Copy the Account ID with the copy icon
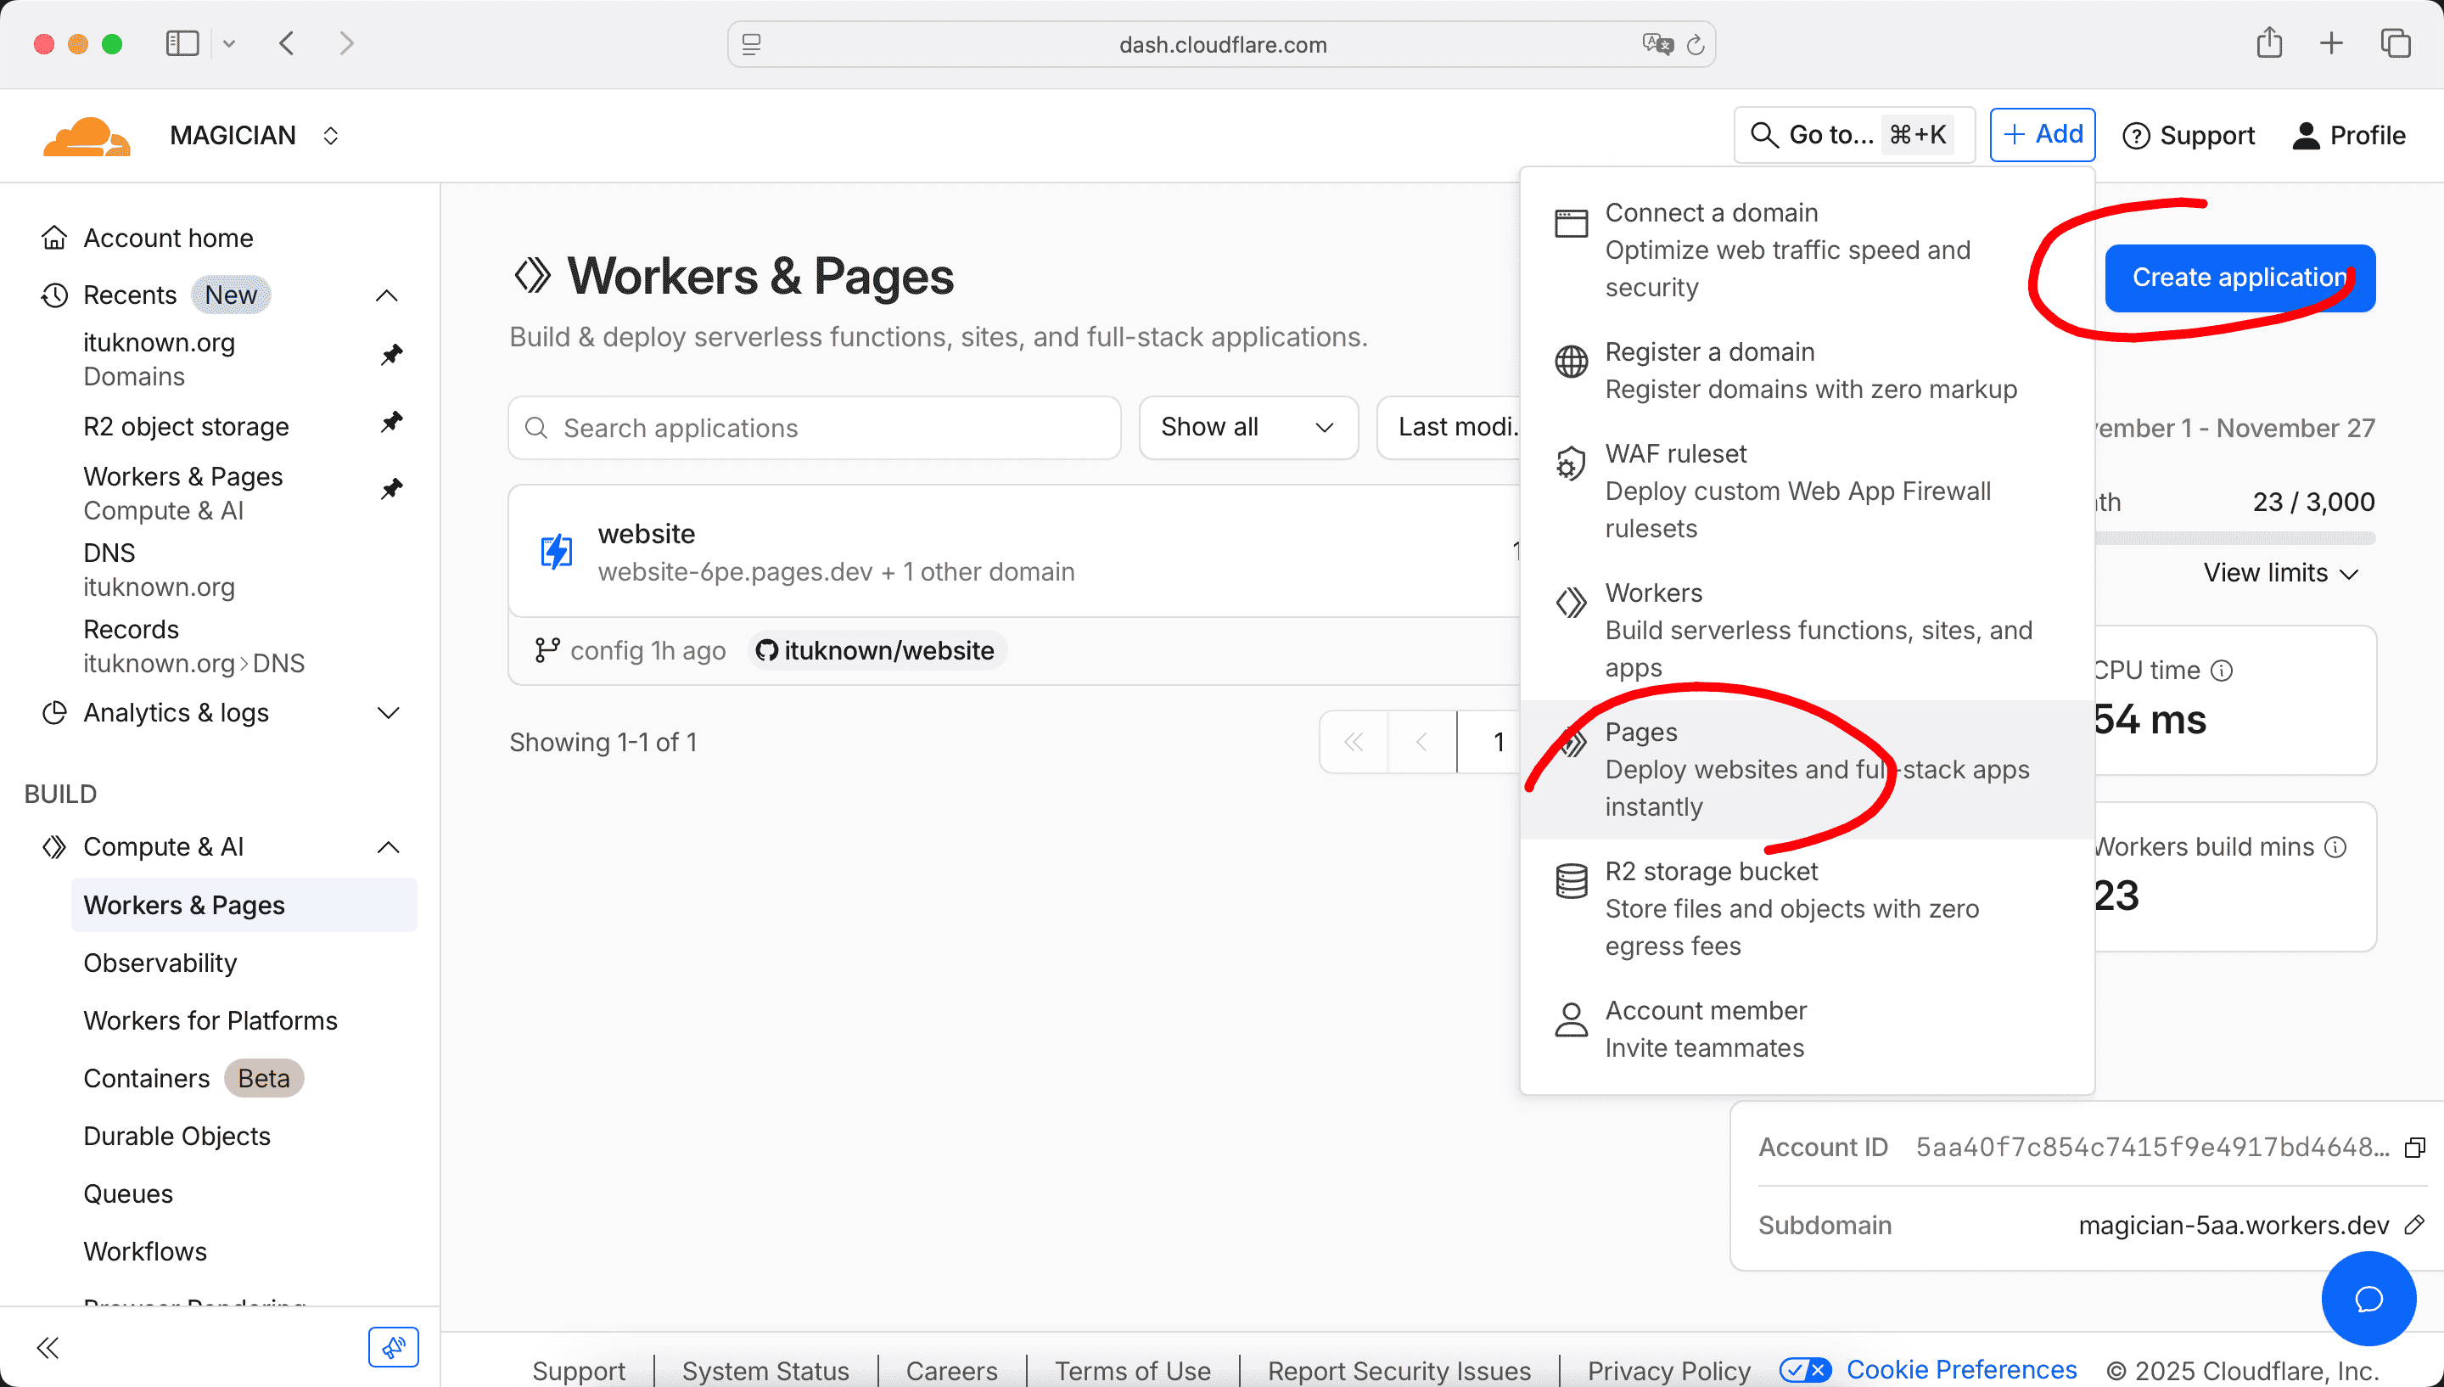Screen dimensions: 2444x1387 2415,1147
